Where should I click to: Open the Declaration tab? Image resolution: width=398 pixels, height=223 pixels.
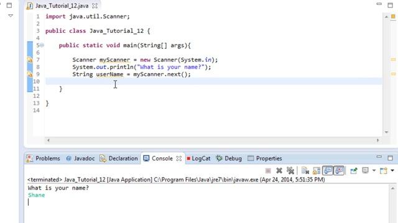click(x=119, y=159)
